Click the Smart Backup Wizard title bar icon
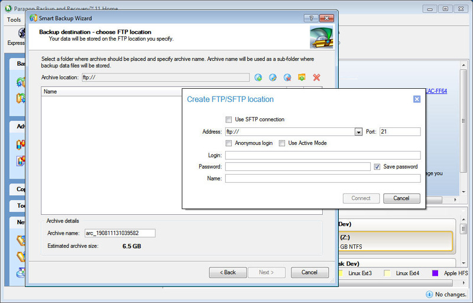The width and height of the screenshot is (473, 303). pos(33,18)
